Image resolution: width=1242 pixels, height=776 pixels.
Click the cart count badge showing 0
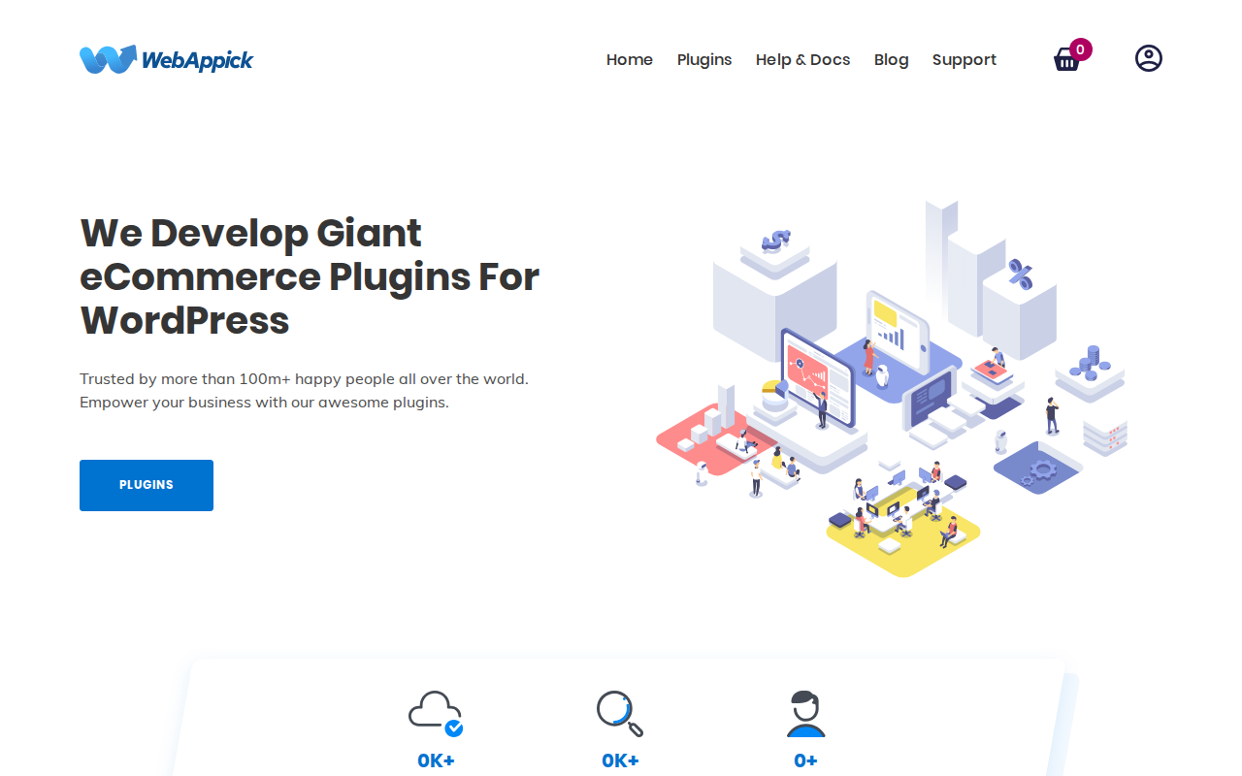1081,49
